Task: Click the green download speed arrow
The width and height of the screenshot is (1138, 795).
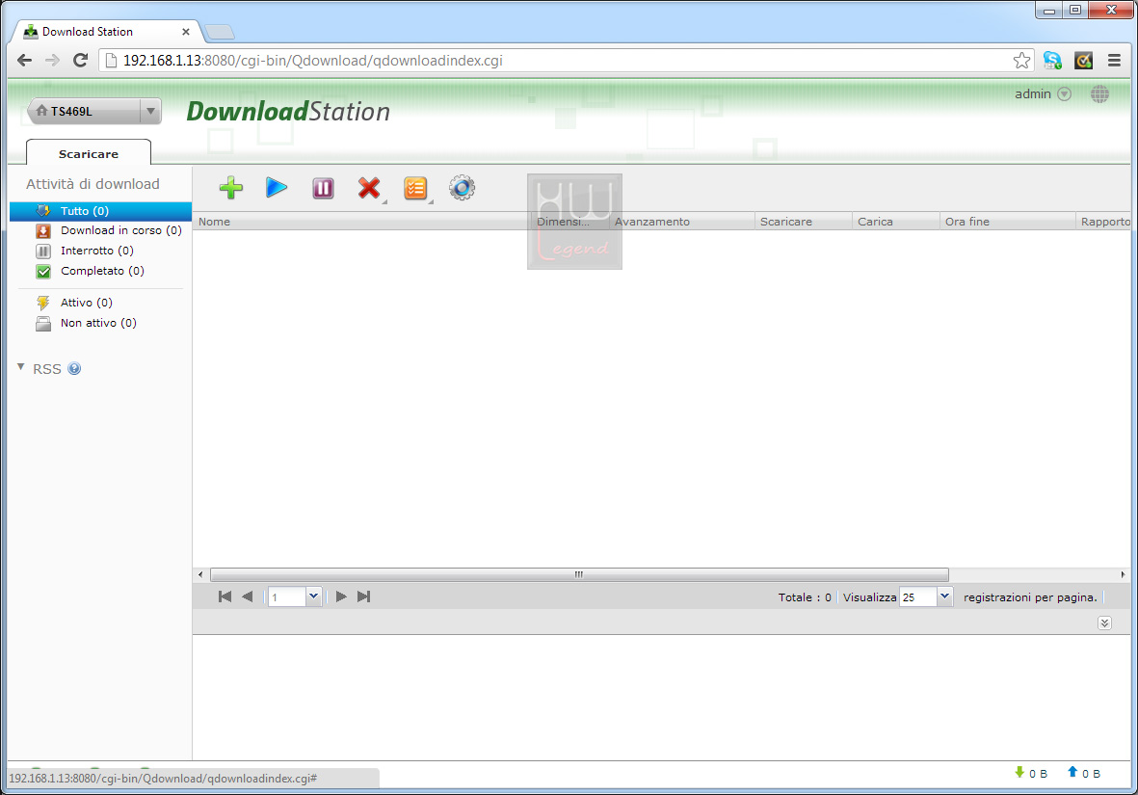Action: click(1019, 772)
